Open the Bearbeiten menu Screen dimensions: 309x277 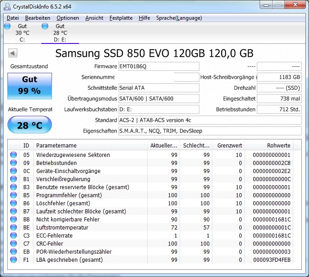tap(38, 18)
